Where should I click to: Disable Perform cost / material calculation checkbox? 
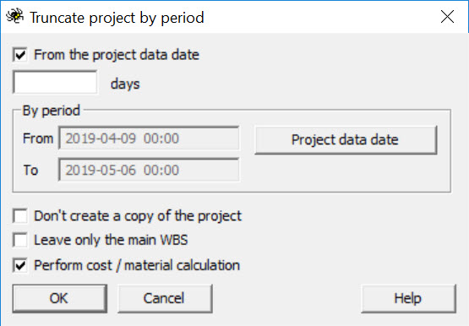(20, 265)
